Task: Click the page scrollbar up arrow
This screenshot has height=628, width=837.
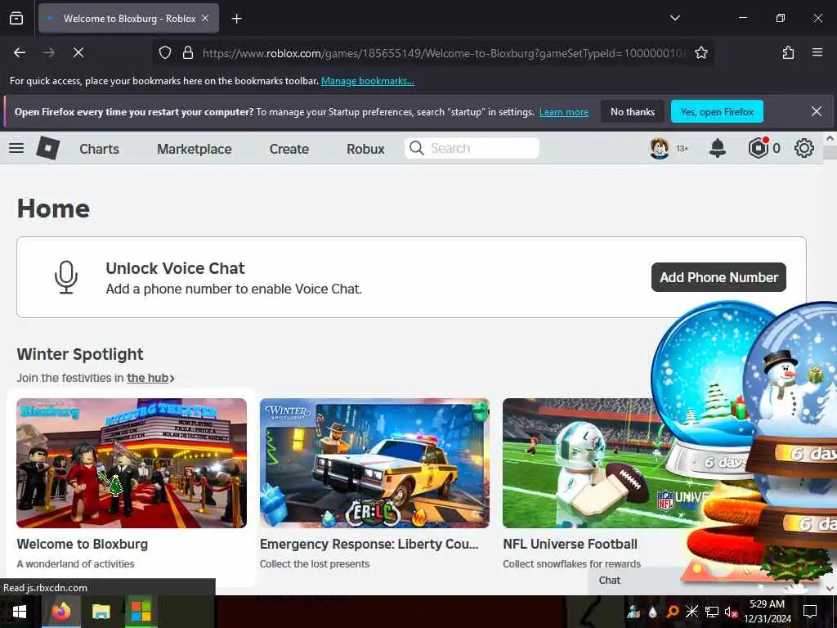Action: pyautogui.click(x=830, y=137)
